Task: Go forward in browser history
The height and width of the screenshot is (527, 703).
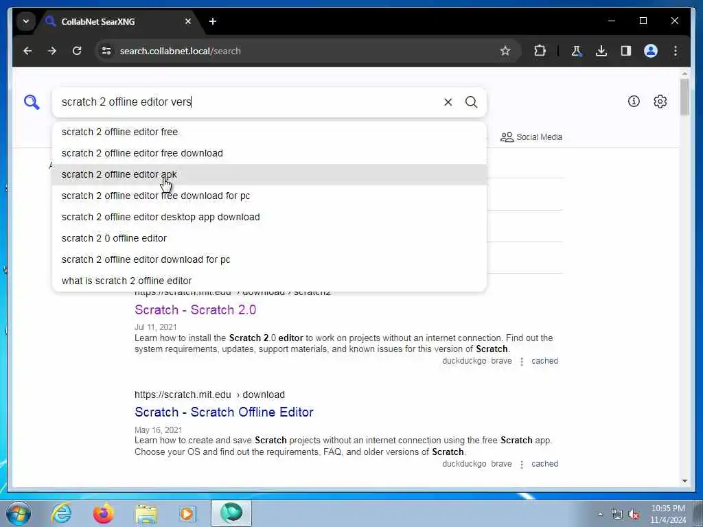Action: coord(52,51)
